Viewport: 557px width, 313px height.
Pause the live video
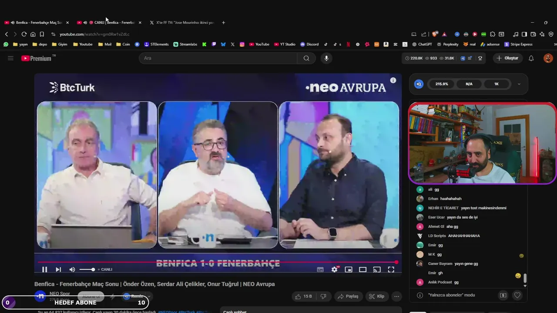[x=44, y=270]
